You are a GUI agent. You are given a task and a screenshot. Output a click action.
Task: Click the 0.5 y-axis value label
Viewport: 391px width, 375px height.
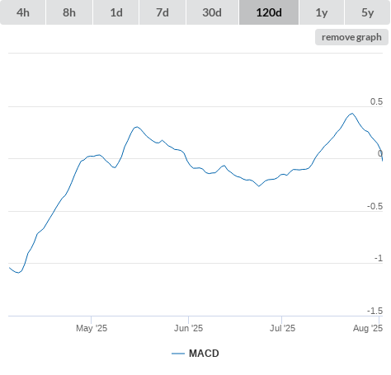tap(376, 101)
